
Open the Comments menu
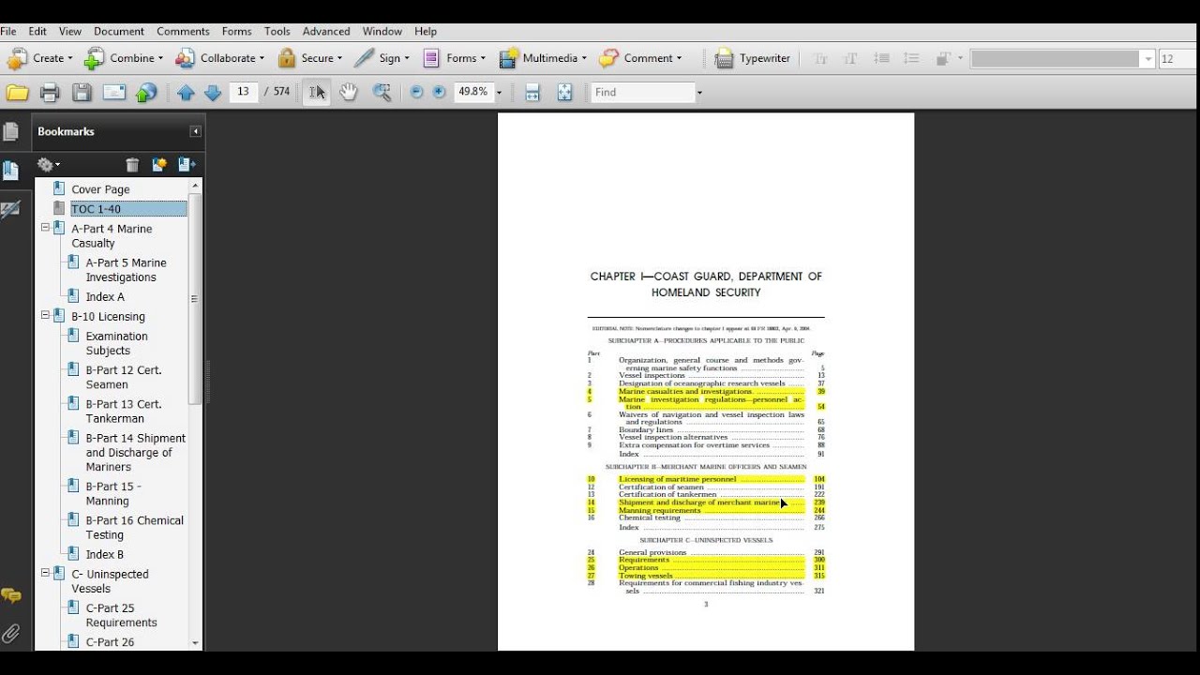(x=183, y=31)
